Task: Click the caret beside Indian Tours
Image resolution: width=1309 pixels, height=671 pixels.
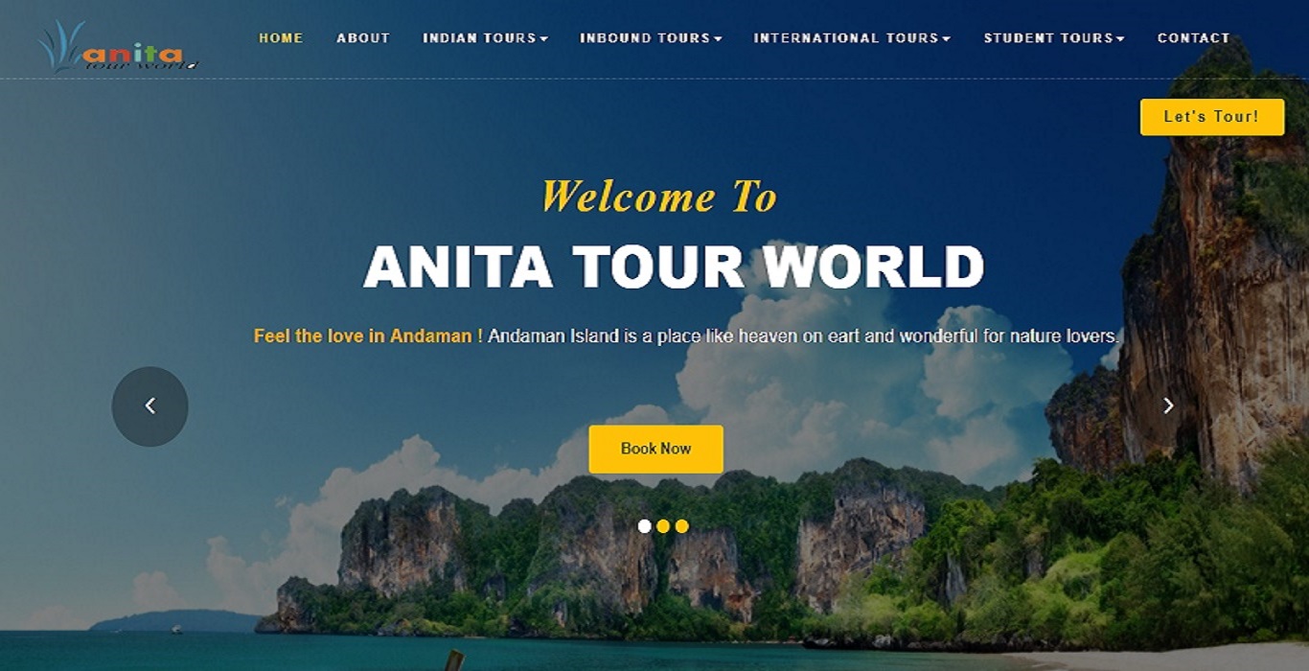Action: pos(544,39)
